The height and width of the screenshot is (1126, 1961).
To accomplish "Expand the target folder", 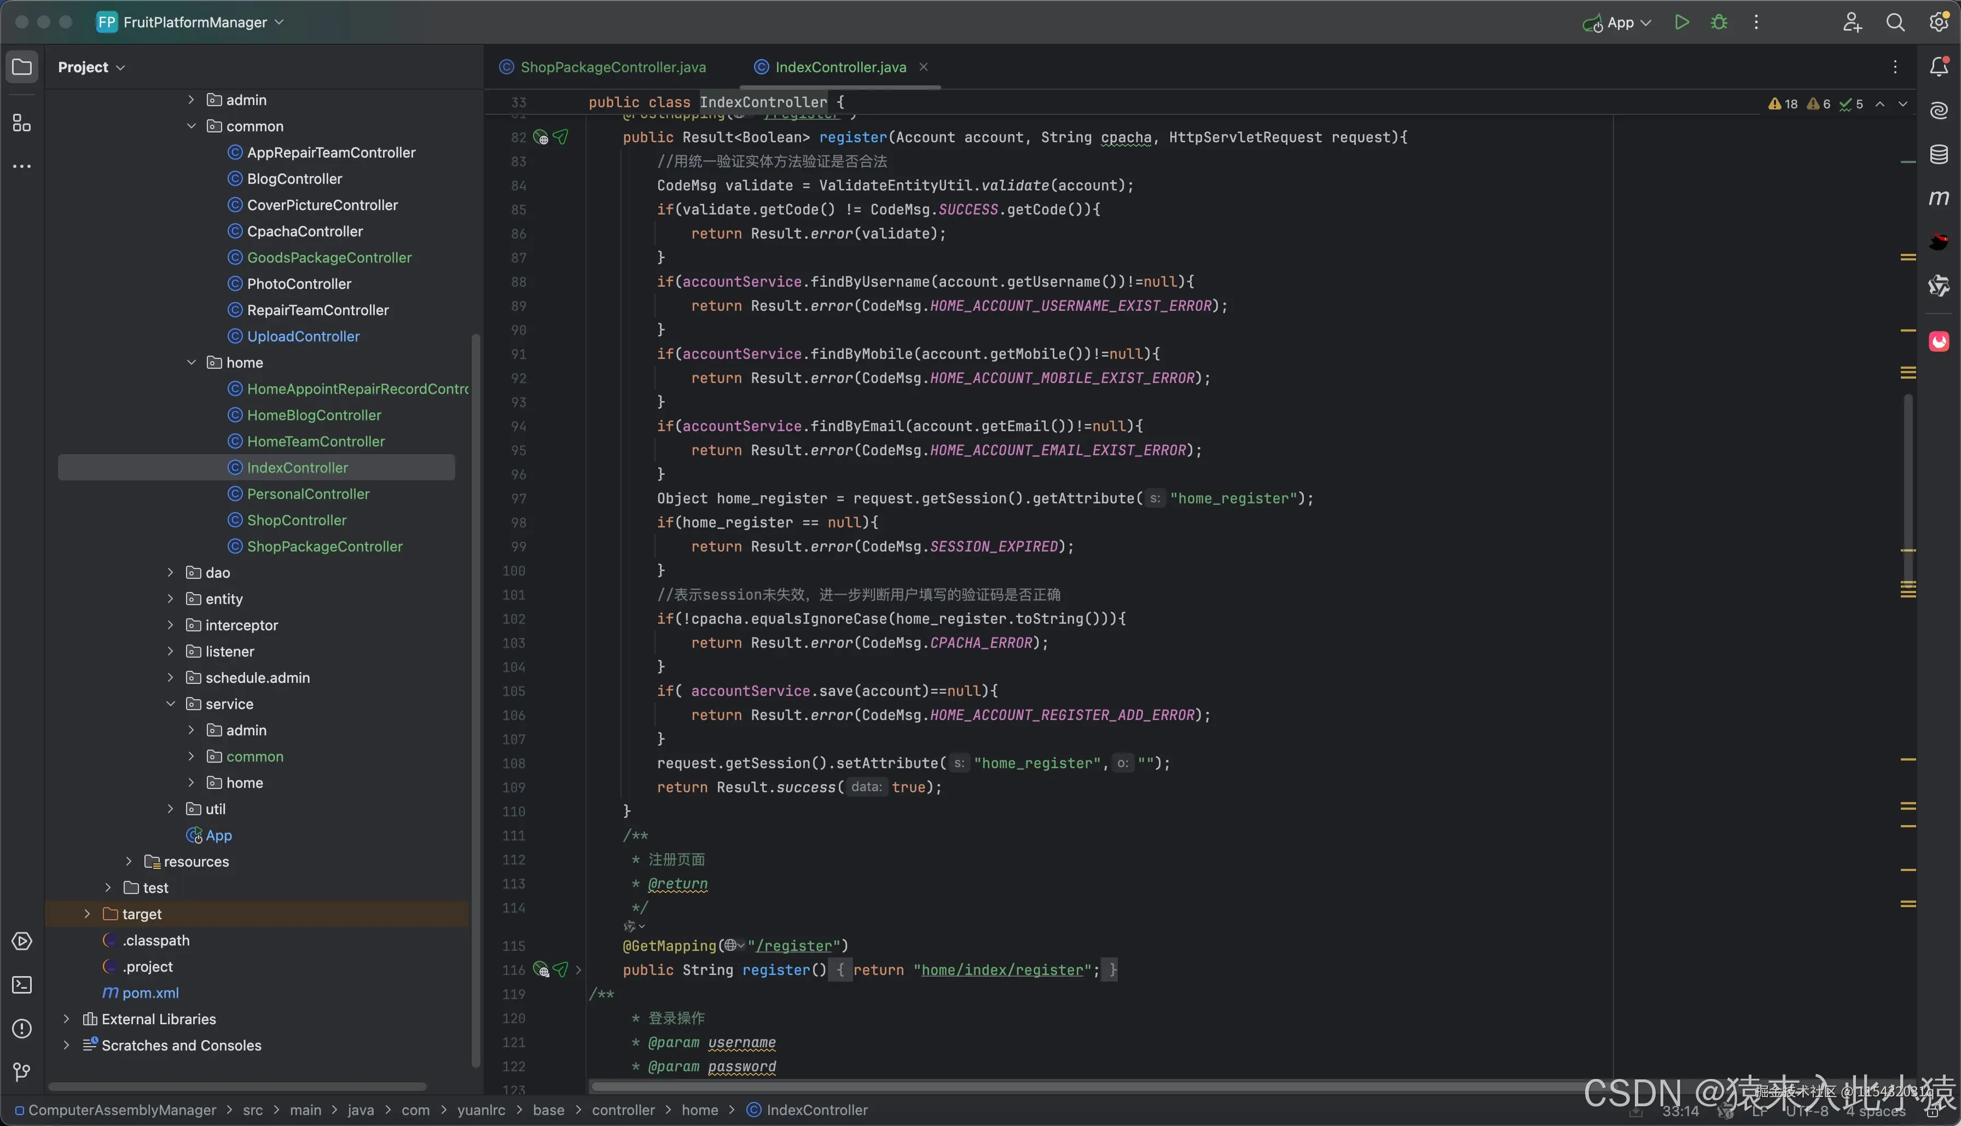I will point(88,914).
